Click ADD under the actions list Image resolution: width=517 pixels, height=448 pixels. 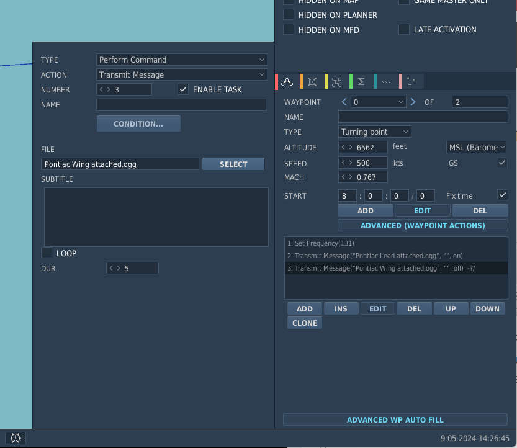[x=305, y=308]
